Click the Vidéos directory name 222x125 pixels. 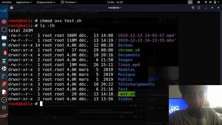coord(125,99)
